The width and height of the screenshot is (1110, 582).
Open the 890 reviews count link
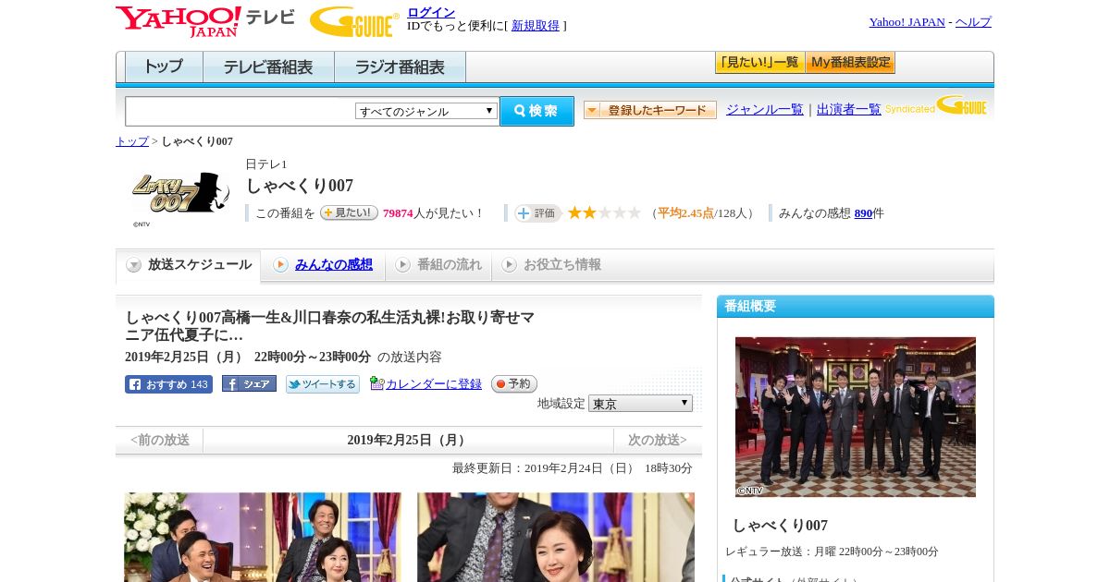click(863, 213)
